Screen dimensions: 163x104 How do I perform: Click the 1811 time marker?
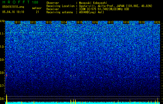pos(17,22)
